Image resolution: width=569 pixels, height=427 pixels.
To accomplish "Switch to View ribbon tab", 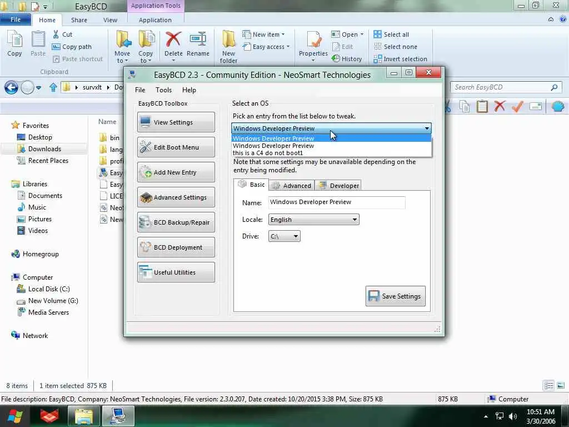I will click(x=110, y=20).
